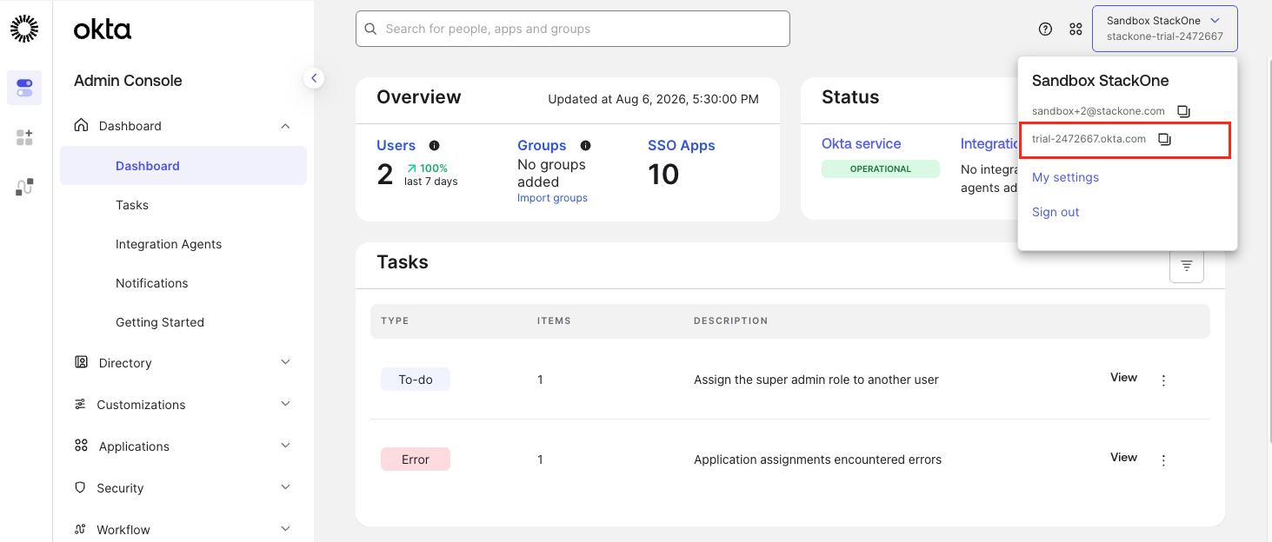This screenshot has width=1272, height=542.
Task: Expand the Customizations section chevron
Action: click(285, 404)
